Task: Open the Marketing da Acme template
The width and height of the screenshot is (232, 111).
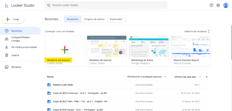Action: 149,51
